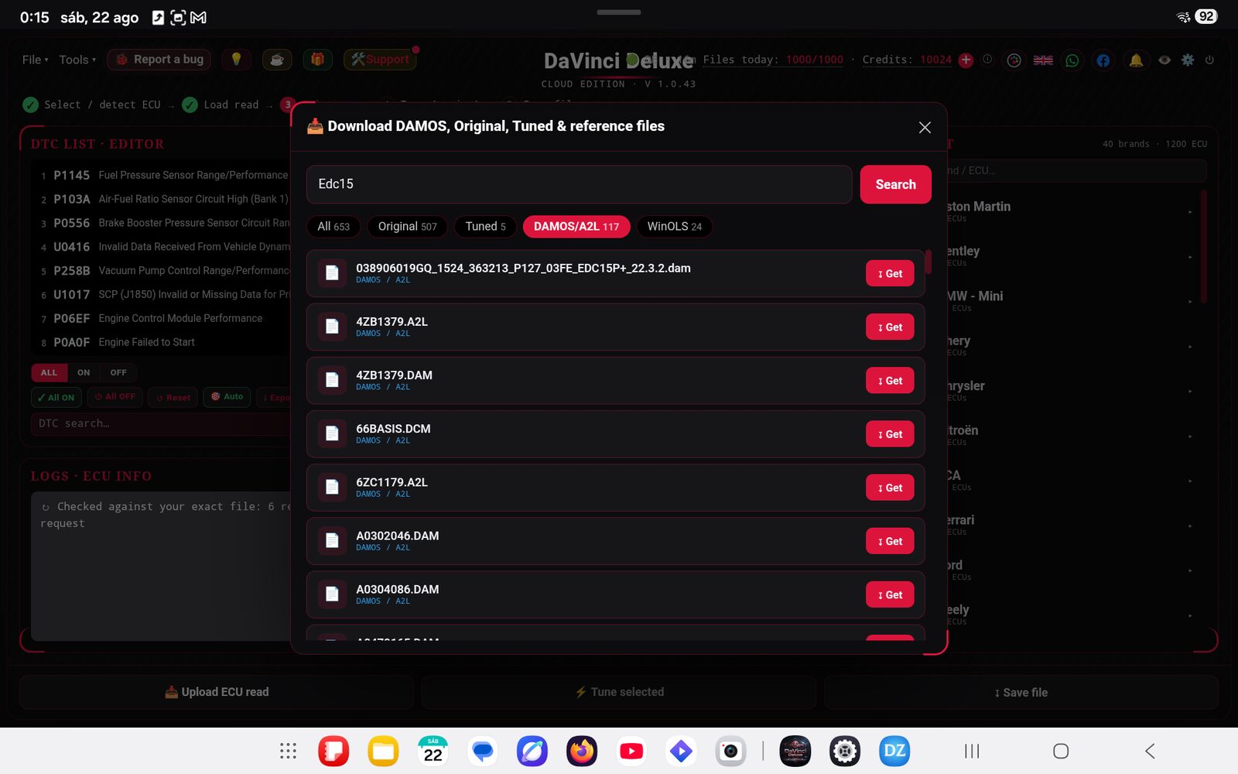This screenshot has height=774, width=1238.
Task: Click Upload ECU read
Action: (x=217, y=692)
